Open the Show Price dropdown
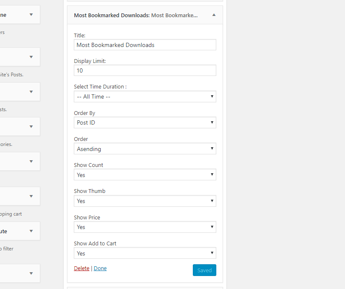The image size is (345, 289). (x=145, y=227)
